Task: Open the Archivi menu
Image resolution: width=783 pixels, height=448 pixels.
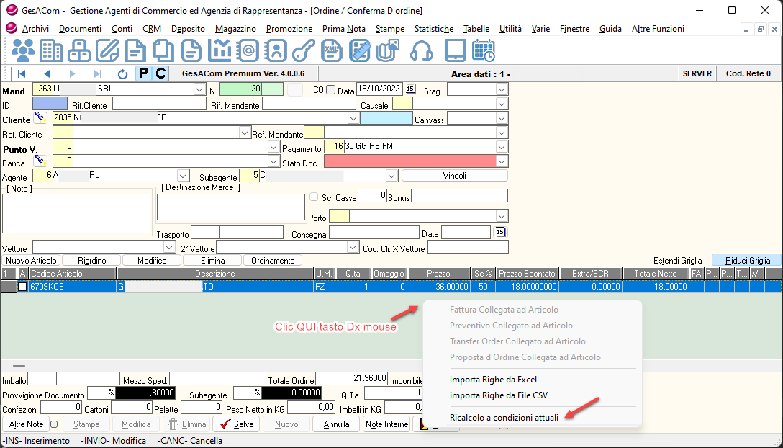Action: [35, 29]
